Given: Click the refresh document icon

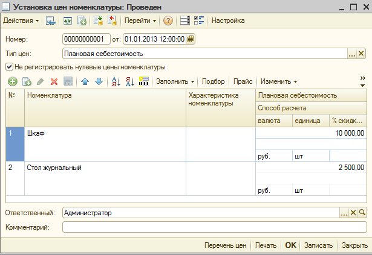Looking at the screenshot, I should [x=67, y=21].
